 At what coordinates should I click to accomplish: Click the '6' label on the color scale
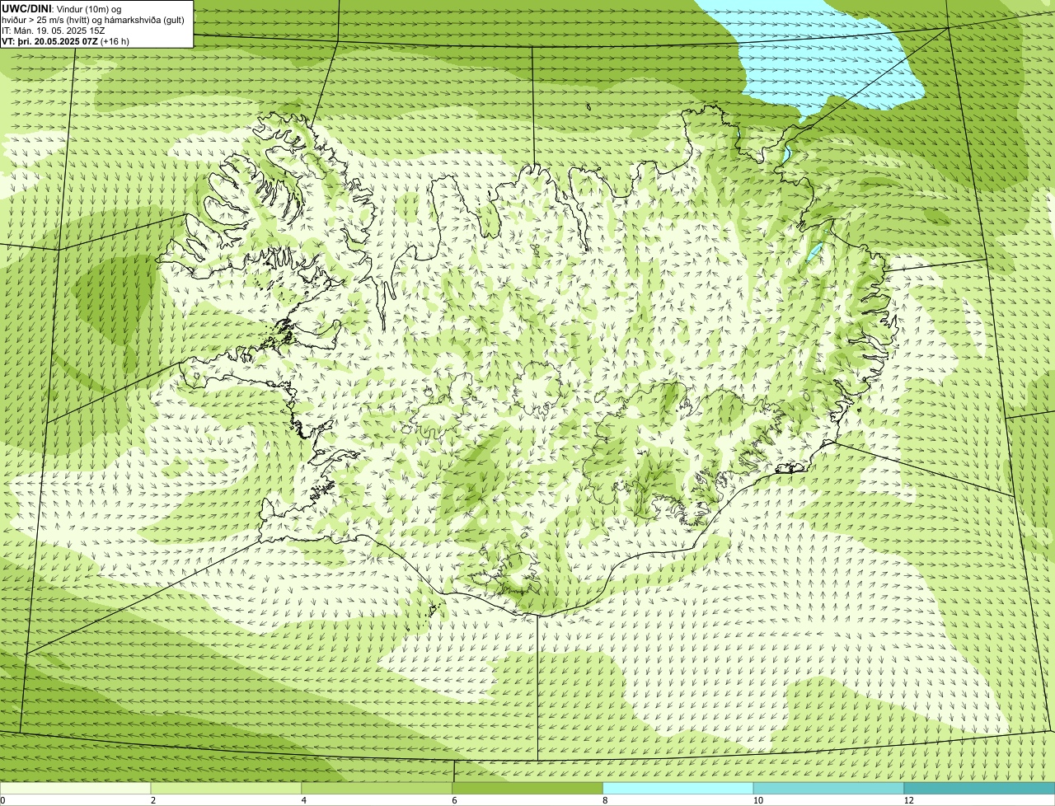(x=454, y=800)
